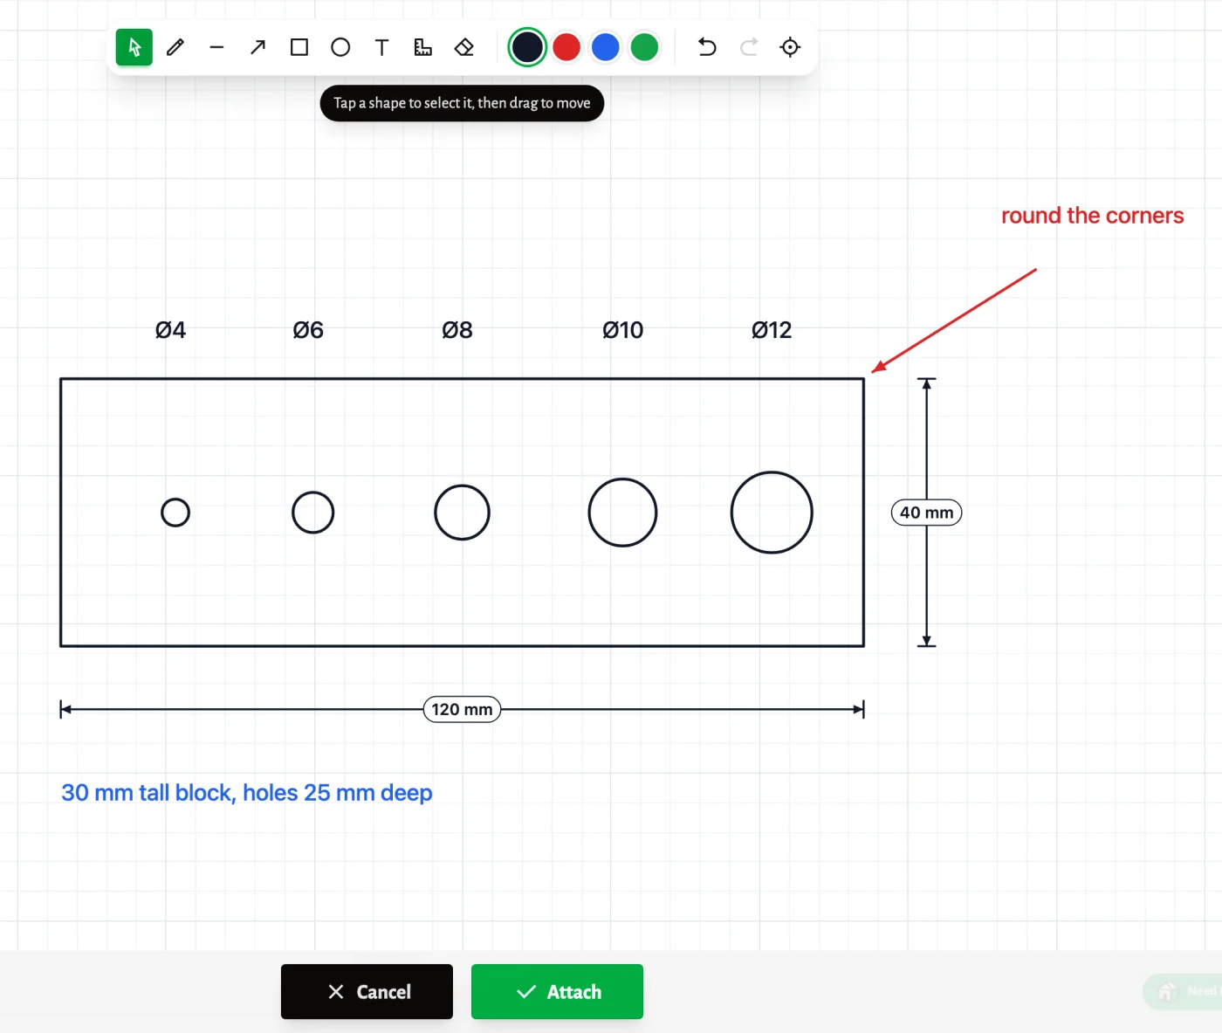Select the hole circle under Ø8

[462, 513]
